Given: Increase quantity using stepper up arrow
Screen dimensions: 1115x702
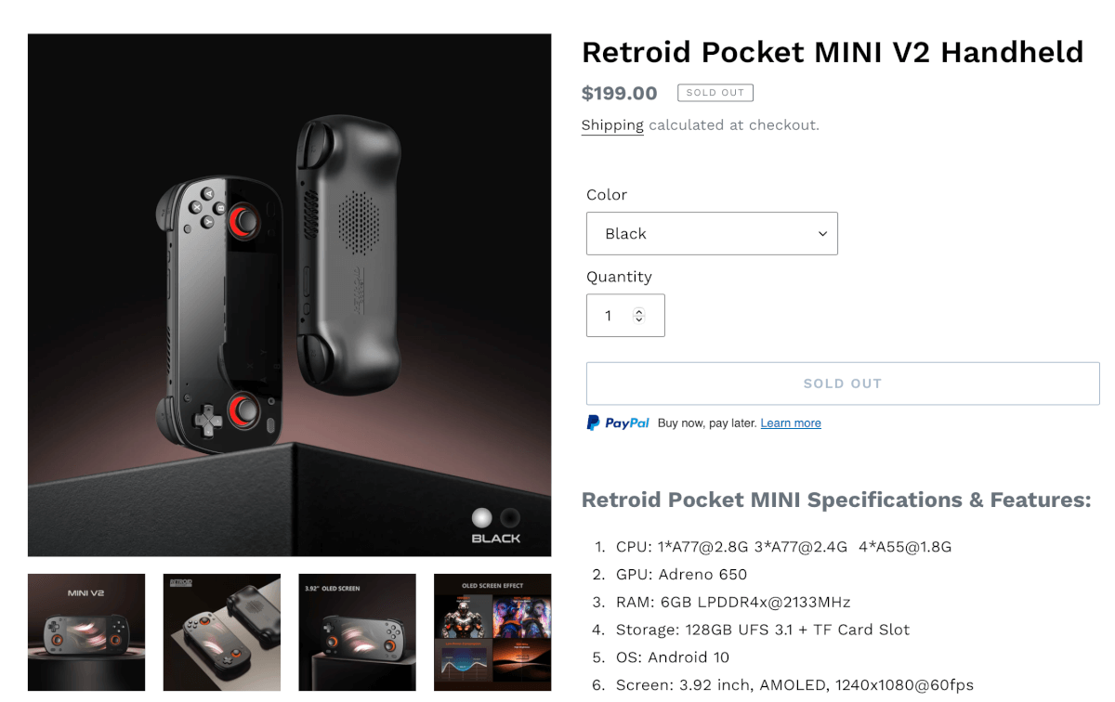Looking at the screenshot, I should [638, 311].
